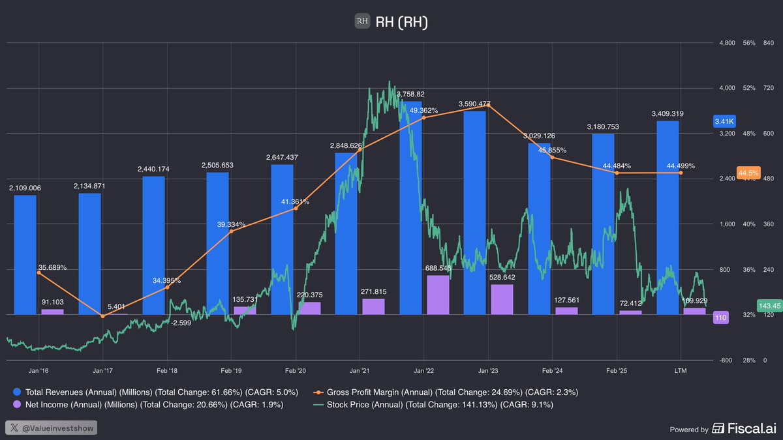783x440 pixels.
Task: Click the 2,505.653 revenue label
Action: point(217,165)
